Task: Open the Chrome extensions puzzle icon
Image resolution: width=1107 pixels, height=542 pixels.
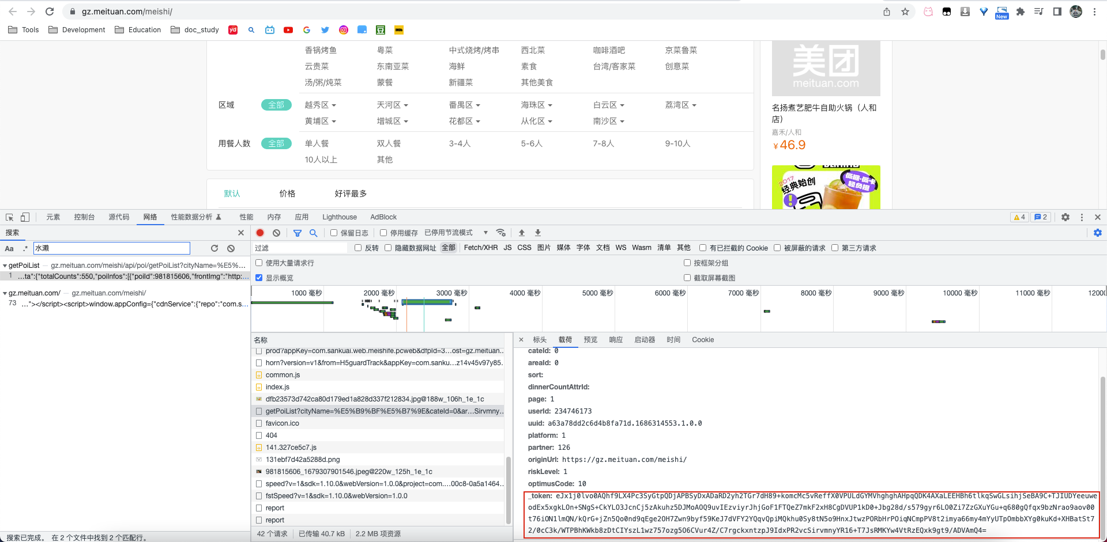Action: click(1021, 12)
